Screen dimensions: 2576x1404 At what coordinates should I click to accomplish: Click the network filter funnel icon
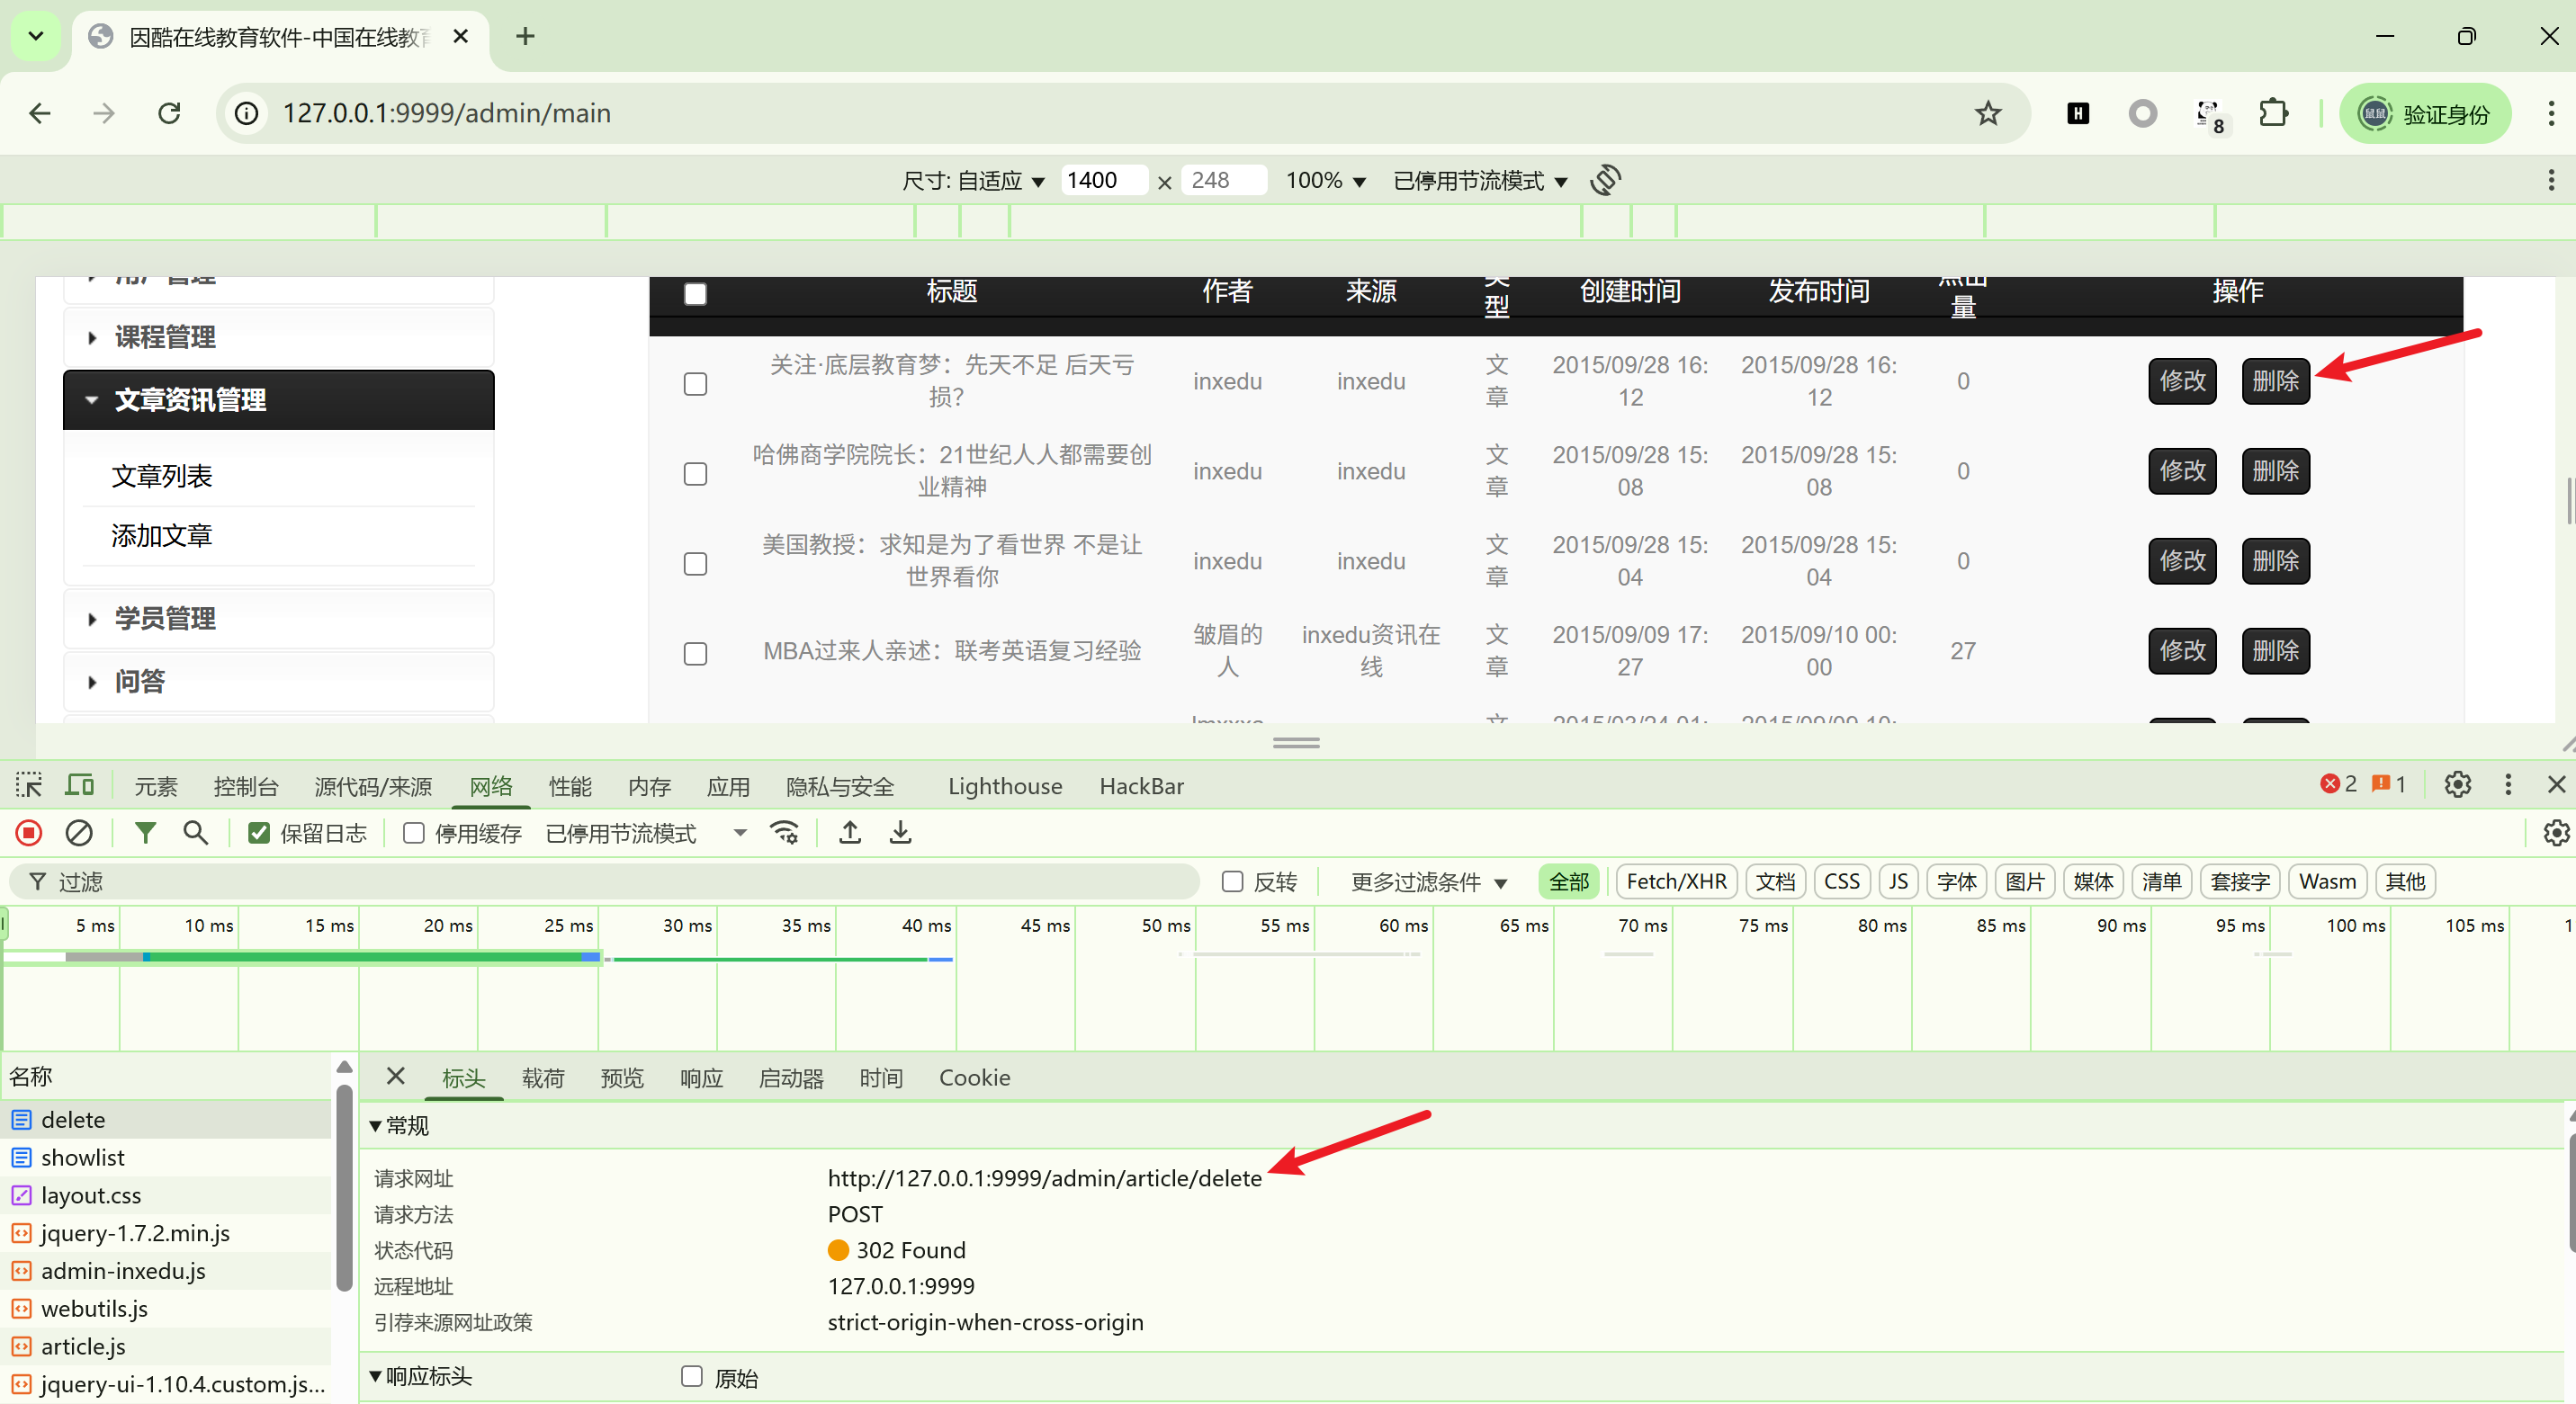tap(145, 832)
